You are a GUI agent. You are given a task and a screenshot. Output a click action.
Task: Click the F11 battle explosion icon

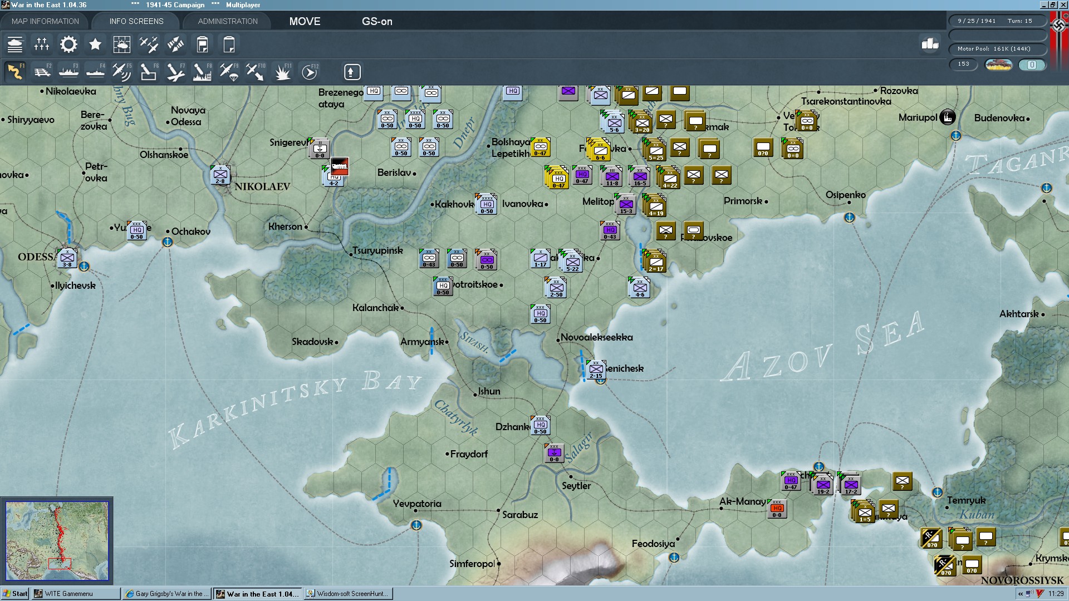pos(282,72)
